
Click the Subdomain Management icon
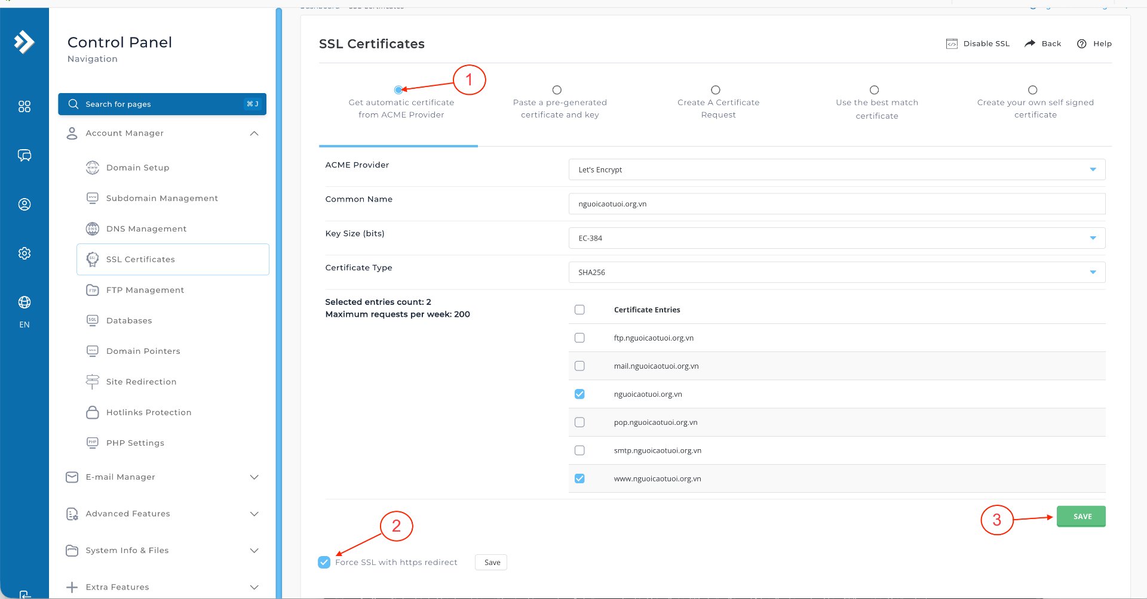pyautogui.click(x=93, y=198)
